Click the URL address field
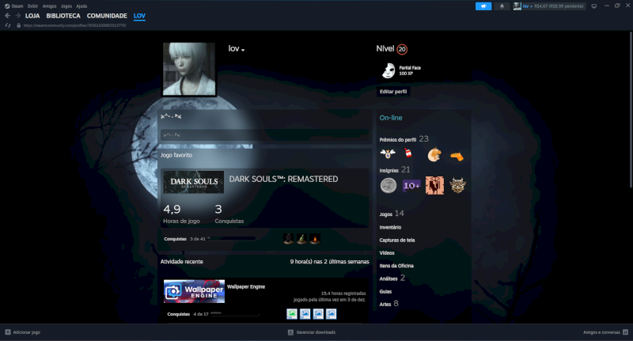 tap(74, 25)
